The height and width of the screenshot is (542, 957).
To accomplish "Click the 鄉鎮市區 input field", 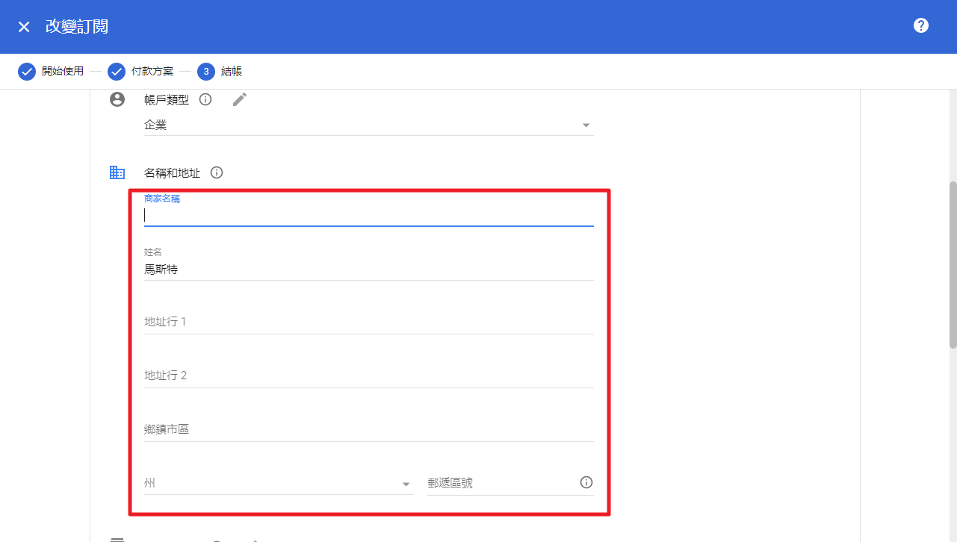I will pos(369,429).
